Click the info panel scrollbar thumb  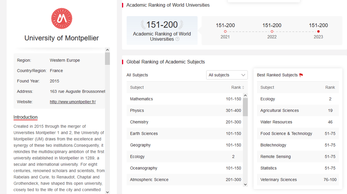(x=108, y=59)
